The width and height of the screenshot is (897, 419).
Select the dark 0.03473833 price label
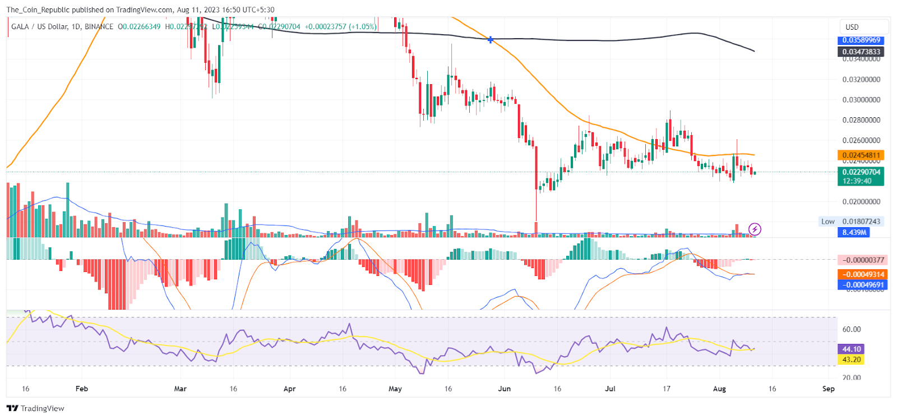click(x=861, y=52)
